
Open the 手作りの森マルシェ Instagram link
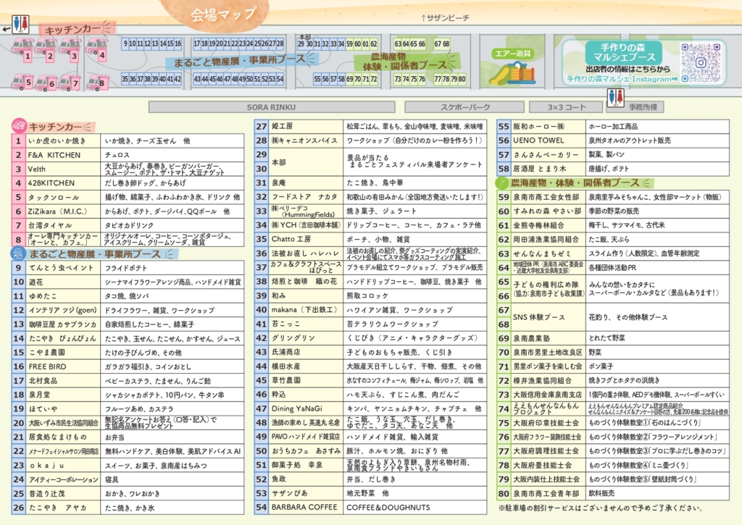[x=622, y=78]
